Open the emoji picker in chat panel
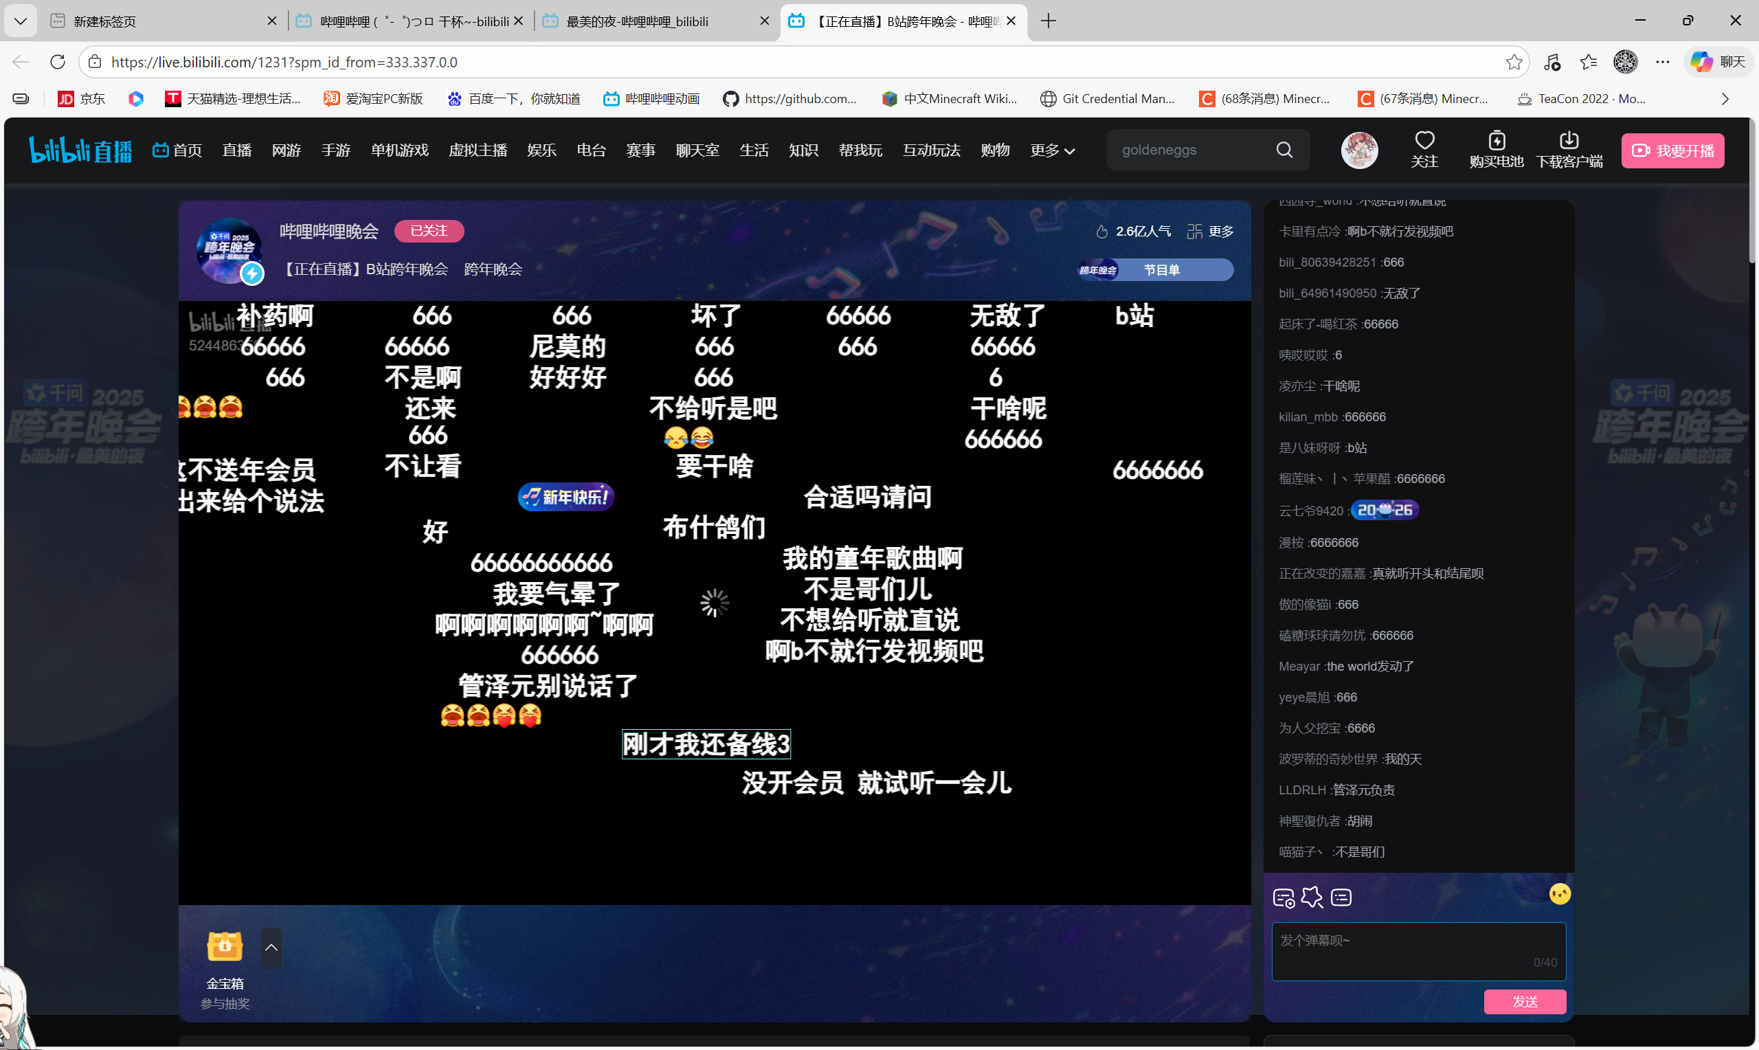Viewport: 1759px width, 1050px height. click(1559, 894)
